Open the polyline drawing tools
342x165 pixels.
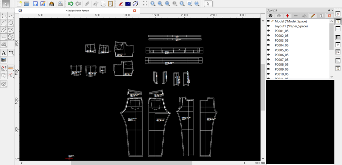[x=4, y=37]
